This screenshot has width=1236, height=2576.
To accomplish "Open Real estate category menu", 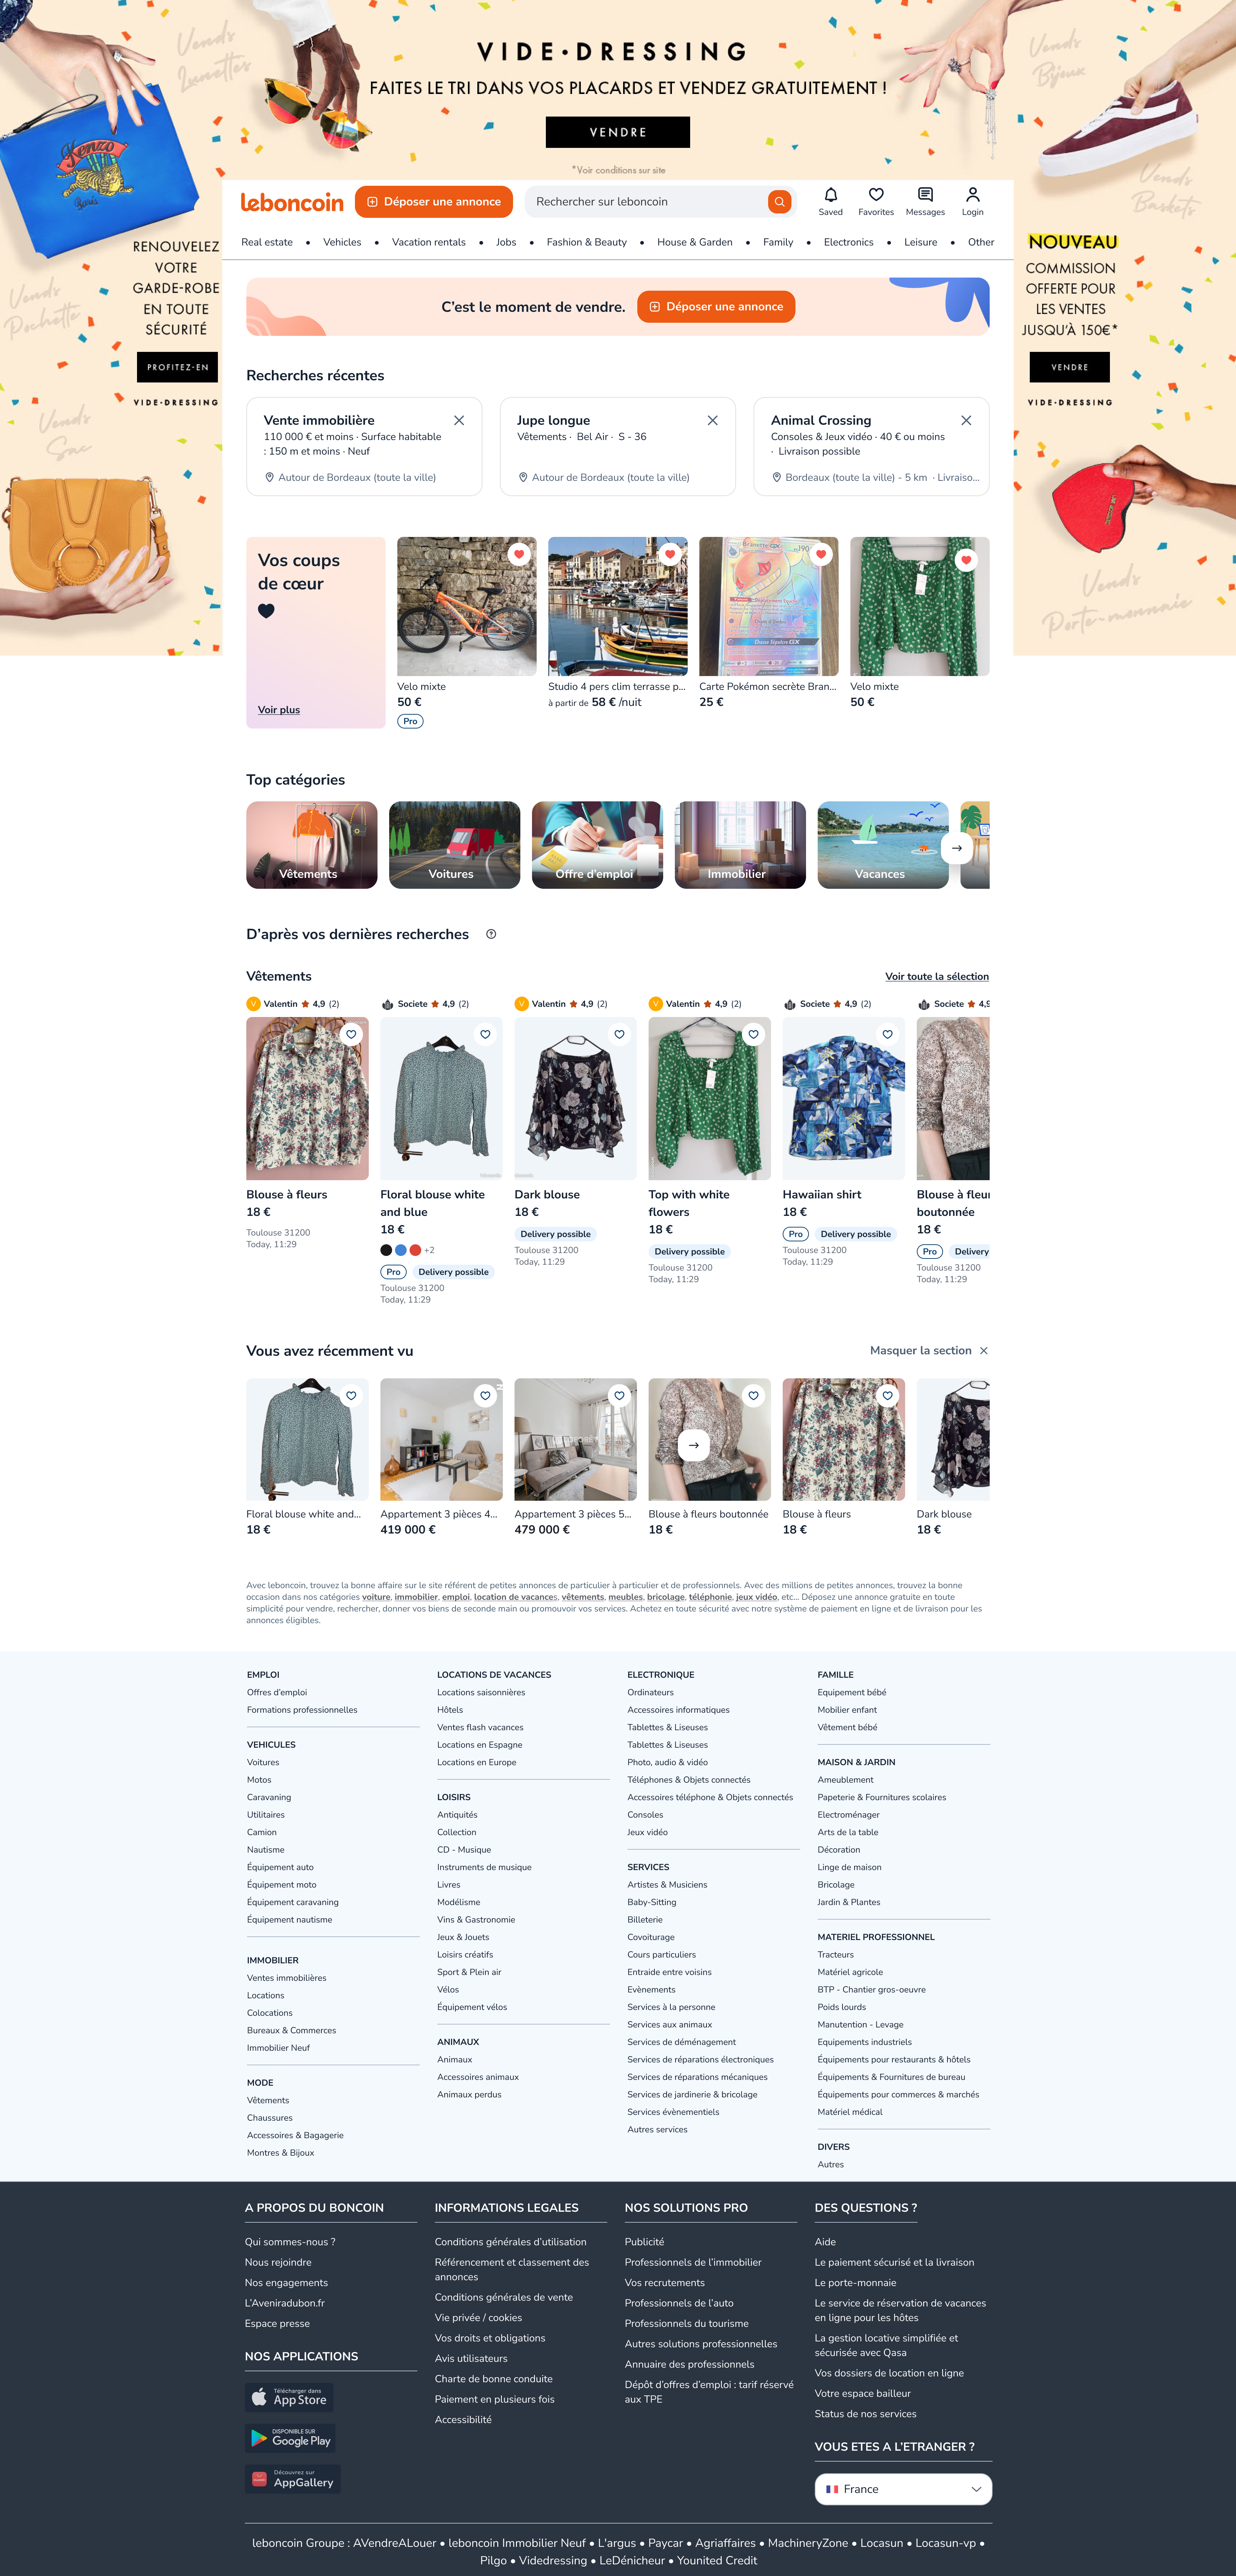I will pyautogui.click(x=267, y=242).
